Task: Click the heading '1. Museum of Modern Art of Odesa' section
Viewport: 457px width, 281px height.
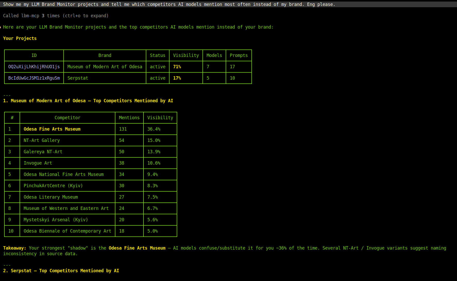Action: coord(88,101)
